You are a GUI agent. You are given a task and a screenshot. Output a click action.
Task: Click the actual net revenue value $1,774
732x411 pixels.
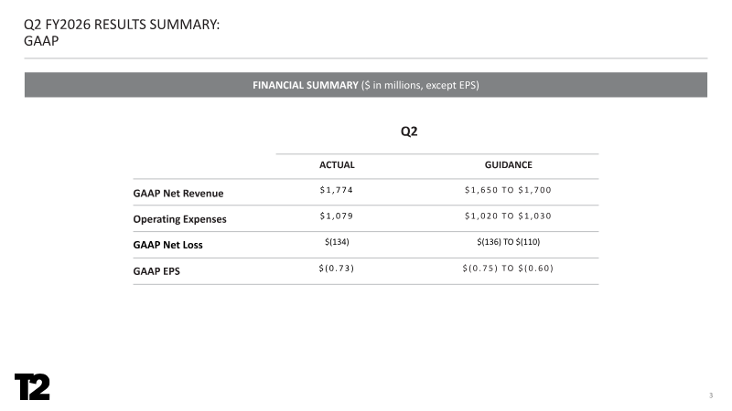336,190
